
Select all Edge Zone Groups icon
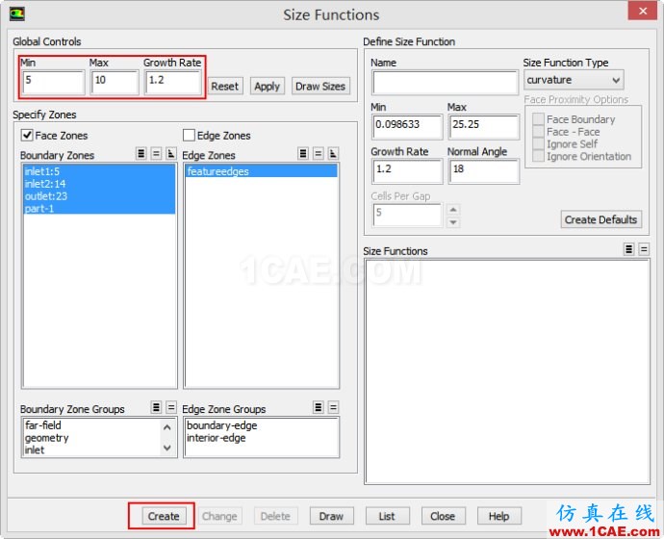[319, 407]
